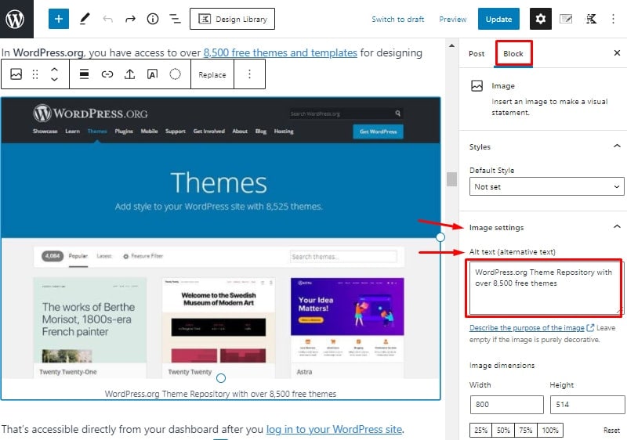Click Switch to draft

click(x=397, y=19)
